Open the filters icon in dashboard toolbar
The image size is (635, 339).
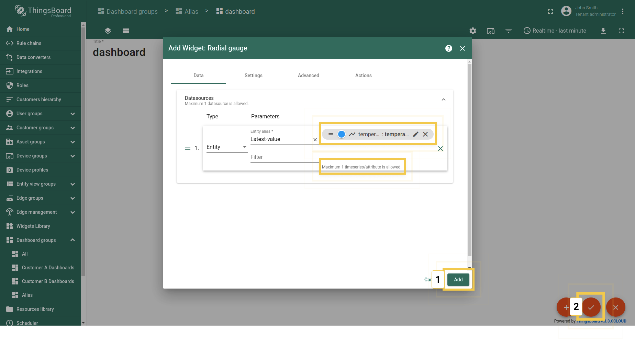(509, 31)
